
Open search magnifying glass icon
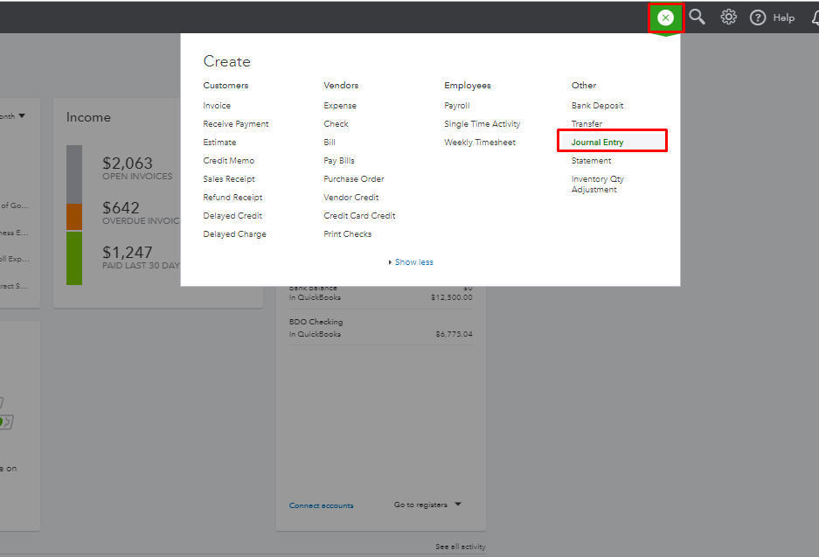[697, 17]
